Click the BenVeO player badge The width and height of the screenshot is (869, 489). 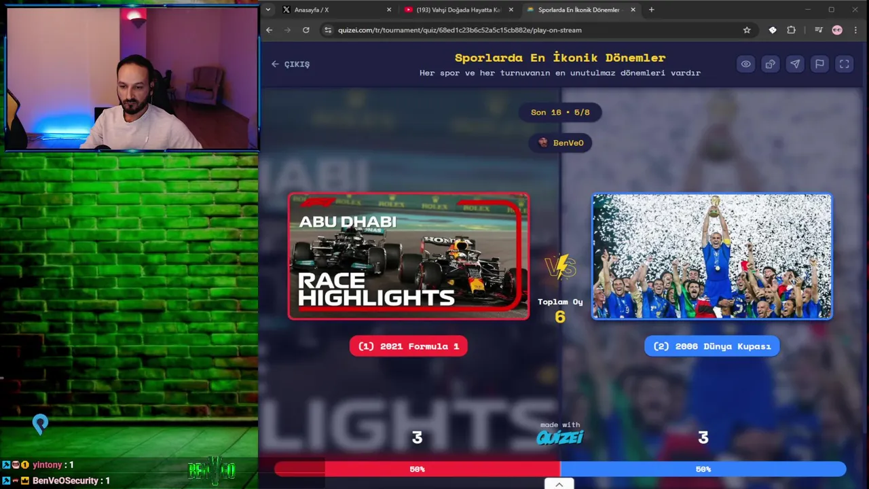(x=560, y=143)
